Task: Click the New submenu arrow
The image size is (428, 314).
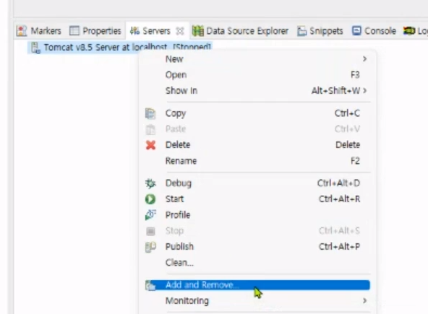Action: coord(364,59)
